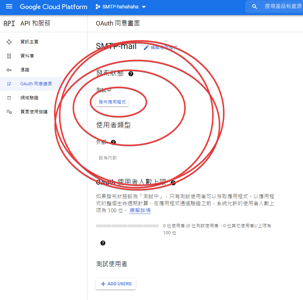
Task: Click help icon beside OAuth 使用者人數上限
Action: [x=173, y=183]
